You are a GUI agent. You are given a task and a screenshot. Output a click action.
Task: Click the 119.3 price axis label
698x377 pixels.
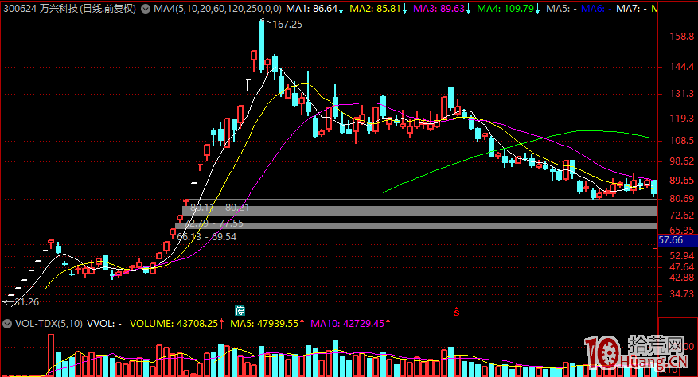click(681, 119)
